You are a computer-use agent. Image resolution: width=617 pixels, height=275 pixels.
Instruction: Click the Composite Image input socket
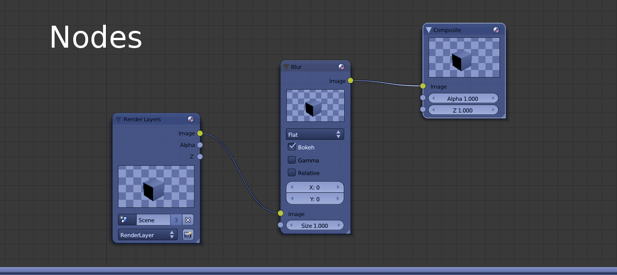coord(423,86)
